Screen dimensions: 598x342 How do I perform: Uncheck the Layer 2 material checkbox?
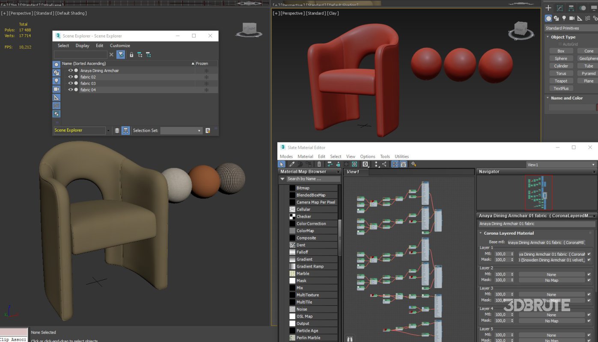[589, 274]
